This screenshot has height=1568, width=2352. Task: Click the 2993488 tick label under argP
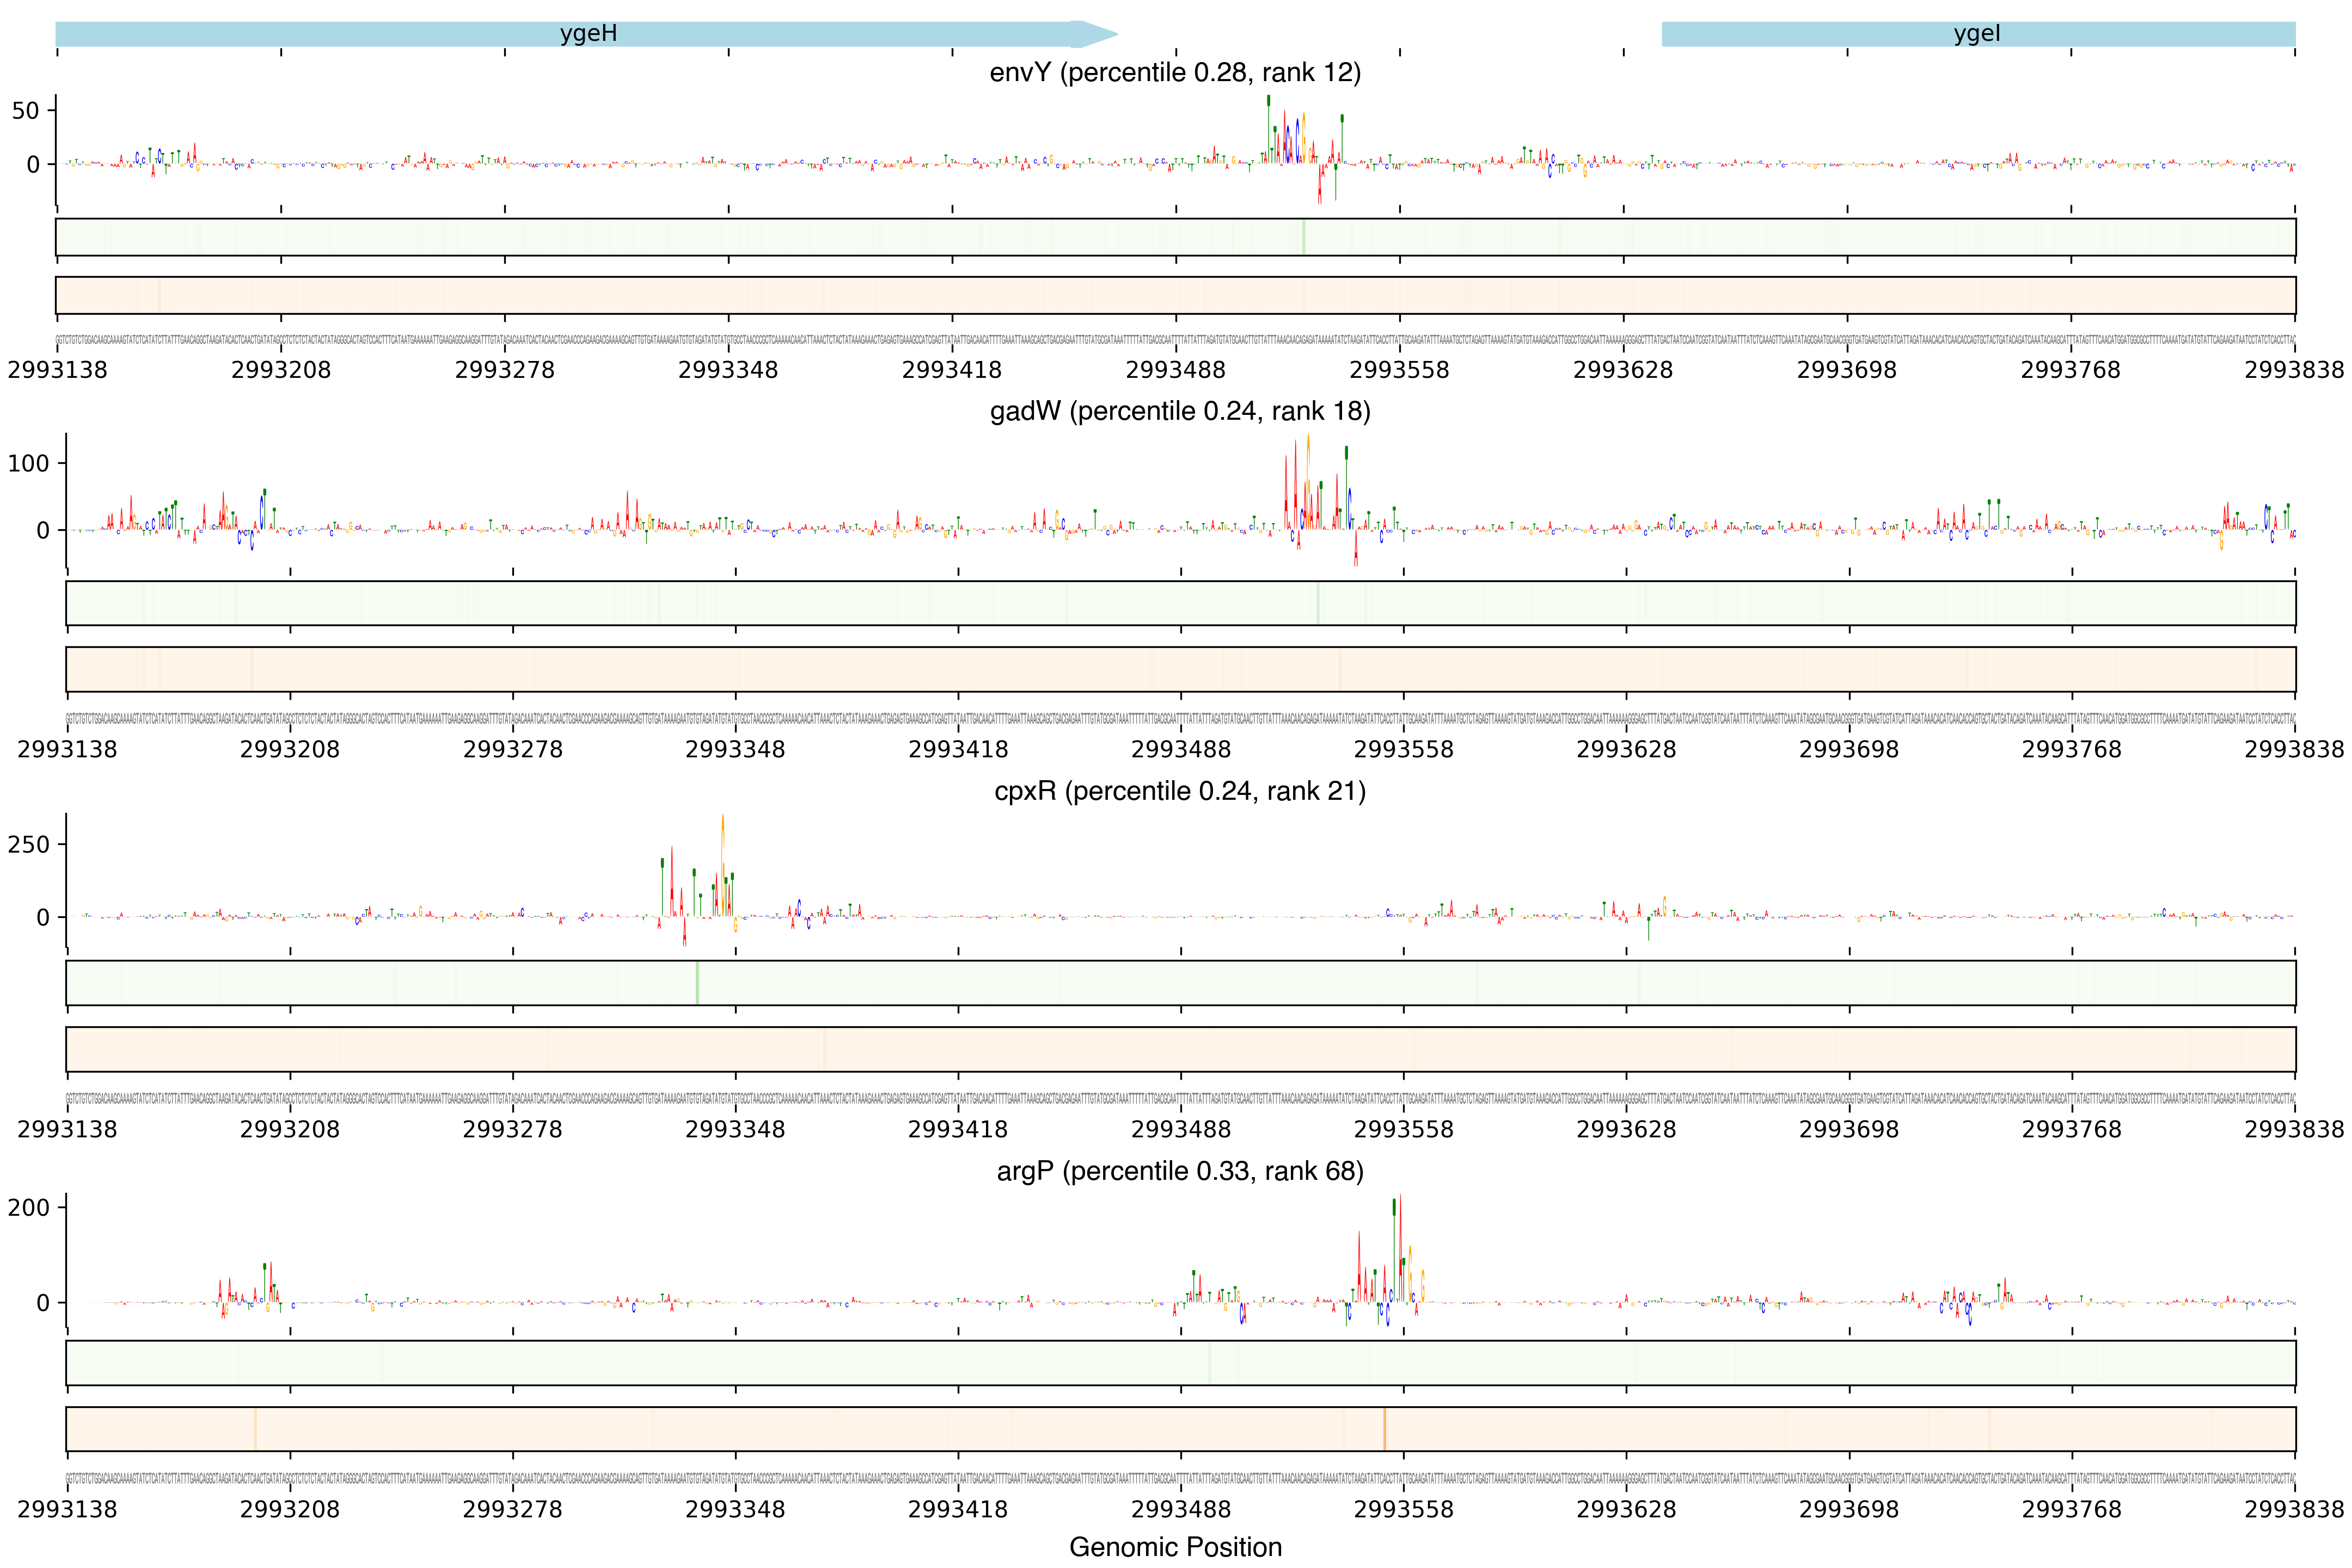(x=1180, y=1509)
